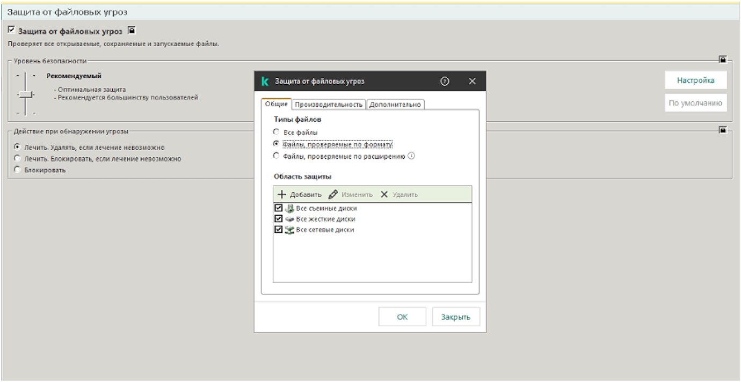Choose Лечить. Блокировать, если лечение невозможно option
Viewport: 741px width, 382px height.
click(18, 159)
